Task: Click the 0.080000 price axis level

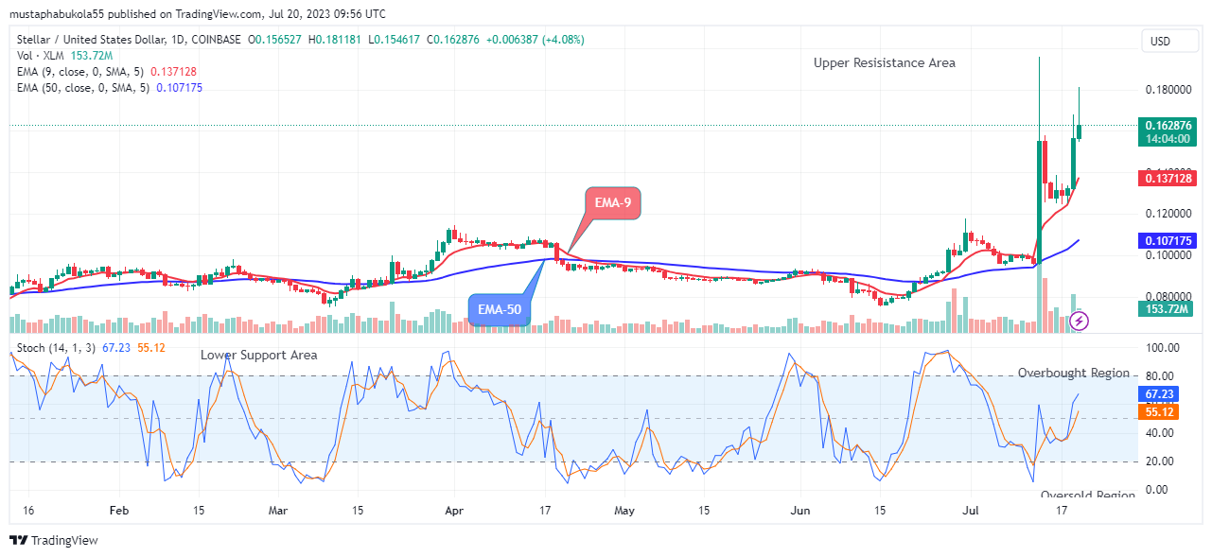Action: (1168, 296)
